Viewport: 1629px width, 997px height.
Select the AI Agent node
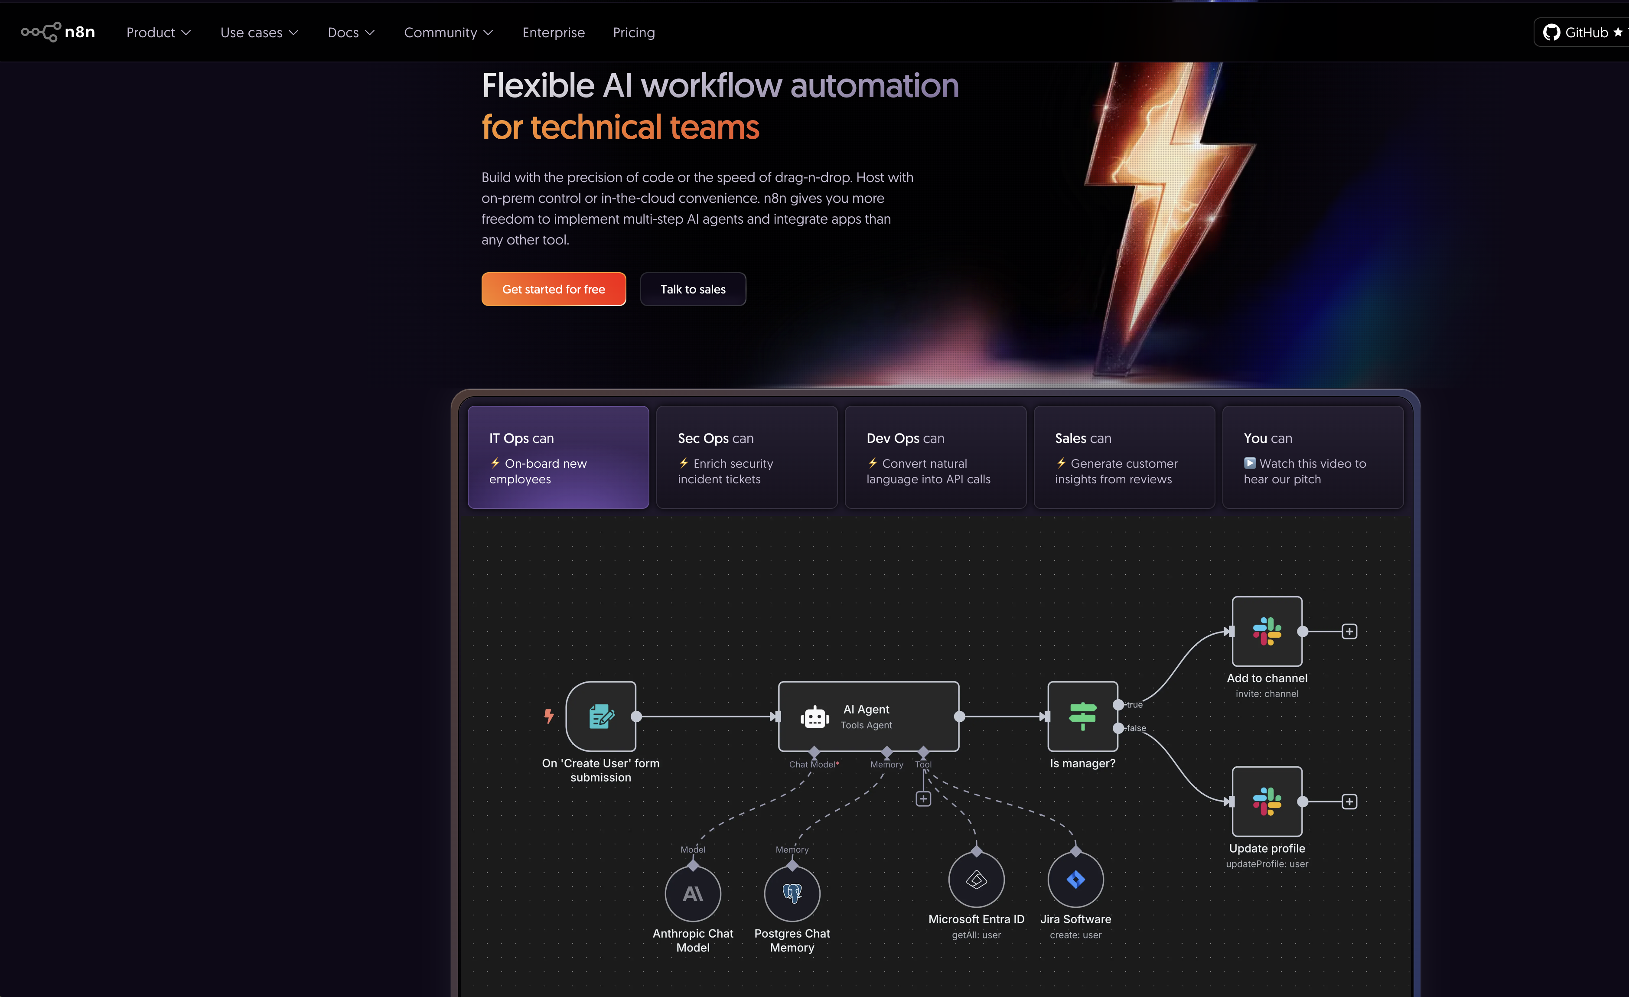pyautogui.click(x=869, y=716)
